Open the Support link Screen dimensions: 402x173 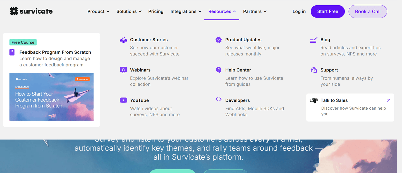tap(329, 70)
